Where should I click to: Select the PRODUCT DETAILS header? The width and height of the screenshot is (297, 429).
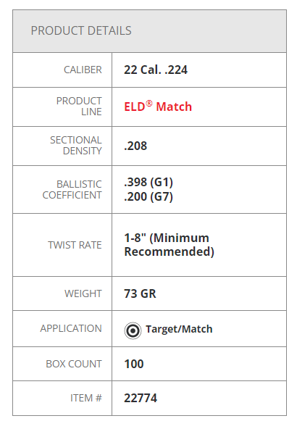81,30
